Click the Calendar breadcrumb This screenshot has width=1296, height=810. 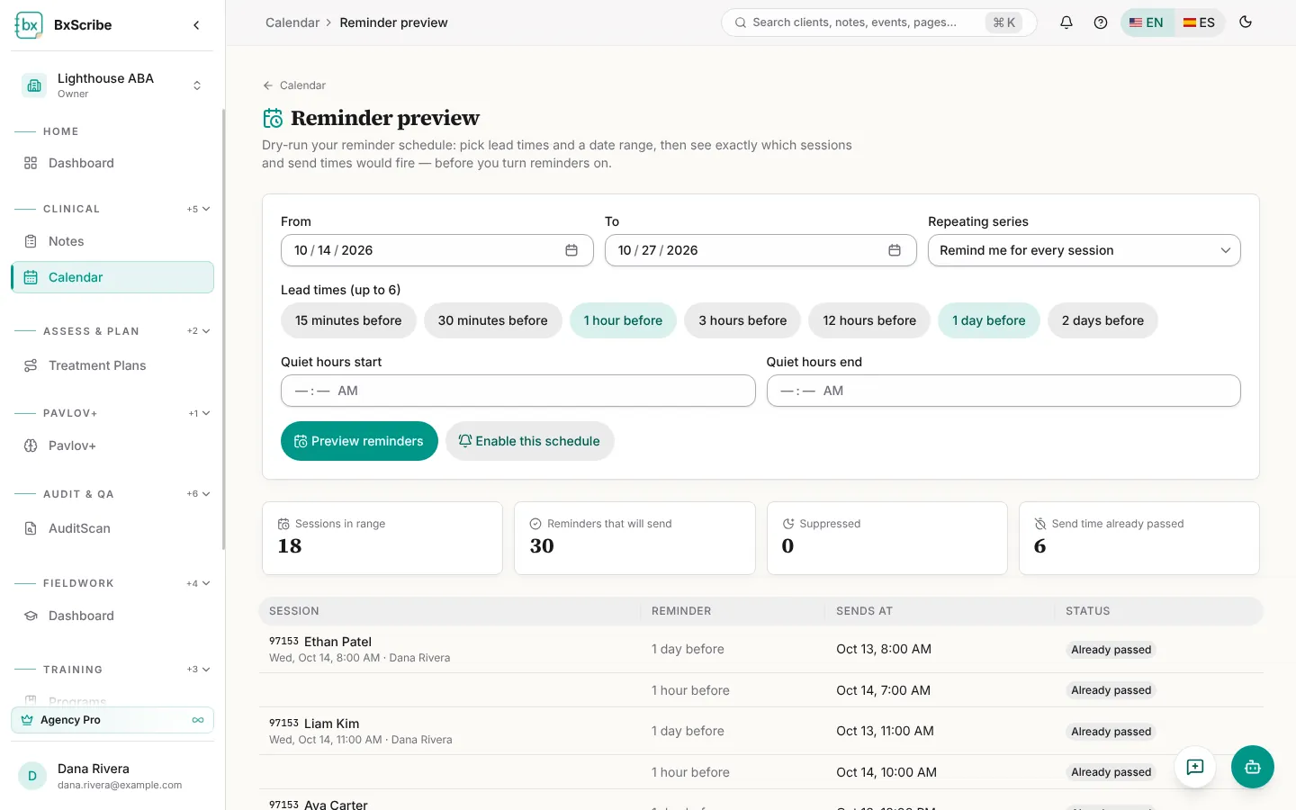292,22
